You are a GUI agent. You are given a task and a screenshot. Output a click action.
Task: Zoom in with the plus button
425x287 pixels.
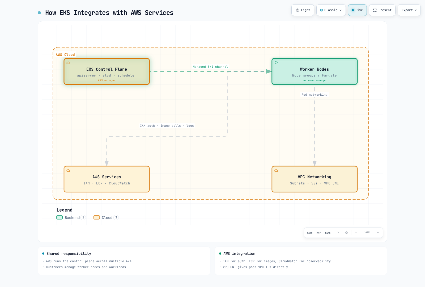378,233
